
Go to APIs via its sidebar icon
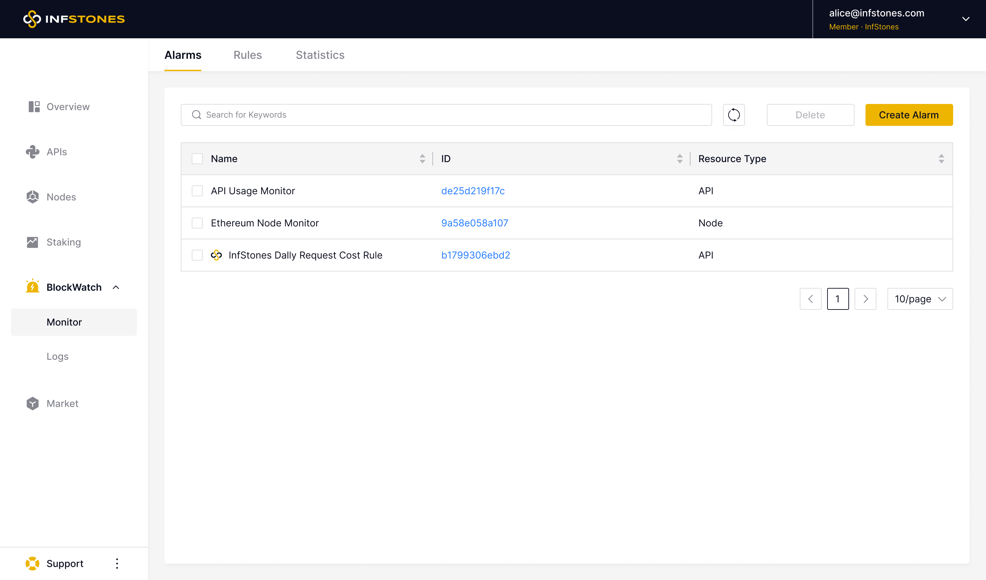click(x=33, y=151)
